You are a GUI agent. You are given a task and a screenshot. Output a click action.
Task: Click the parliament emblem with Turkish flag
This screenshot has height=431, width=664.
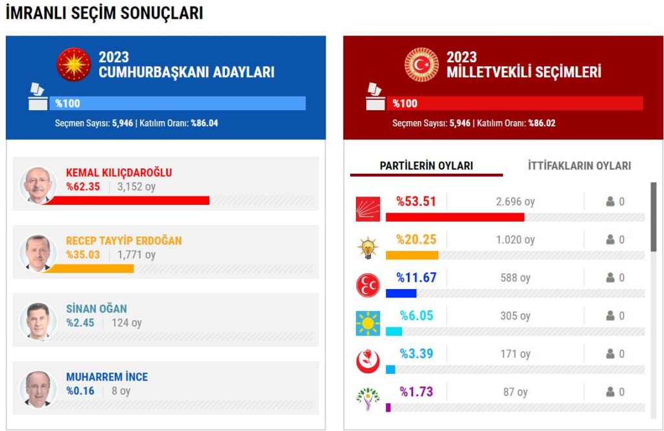click(x=421, y=64)
